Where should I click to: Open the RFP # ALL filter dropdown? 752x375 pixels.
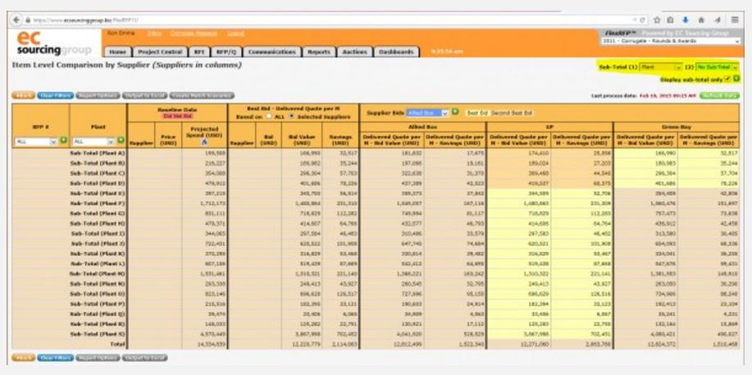[x=36, y=142]
